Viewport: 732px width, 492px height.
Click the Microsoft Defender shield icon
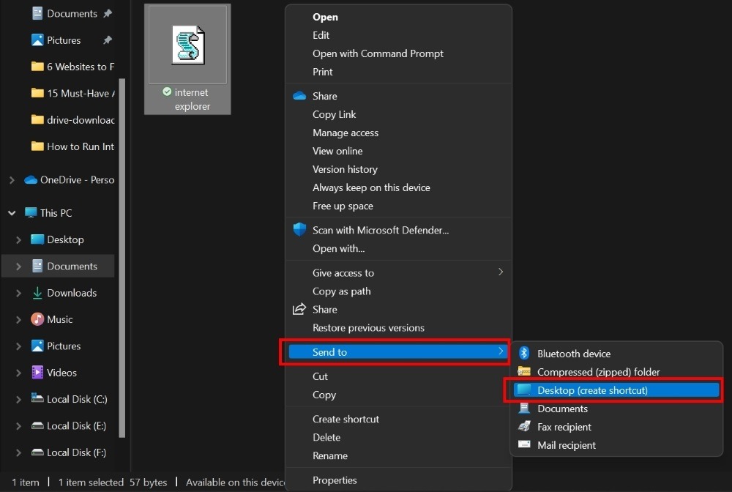click(x=300, y=229)
